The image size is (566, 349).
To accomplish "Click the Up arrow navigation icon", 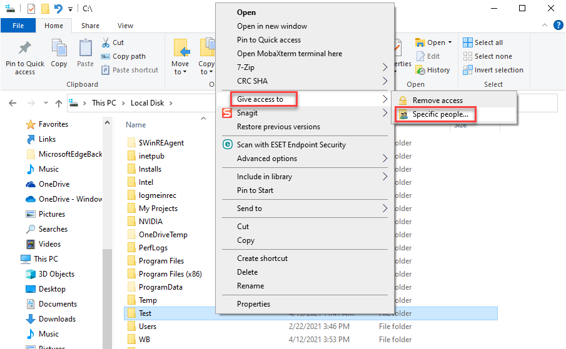I will point(59,104).
